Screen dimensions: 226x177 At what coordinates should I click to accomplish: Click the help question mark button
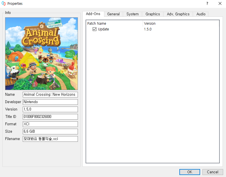click(207, 3)
